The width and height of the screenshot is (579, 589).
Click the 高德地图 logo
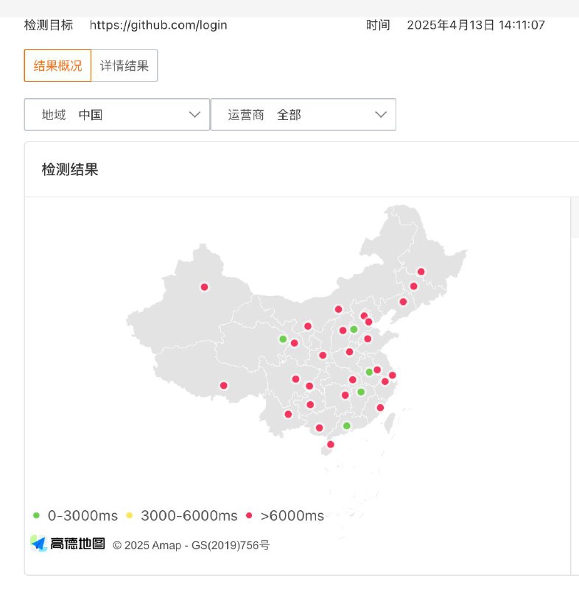(x=68, y=543)
